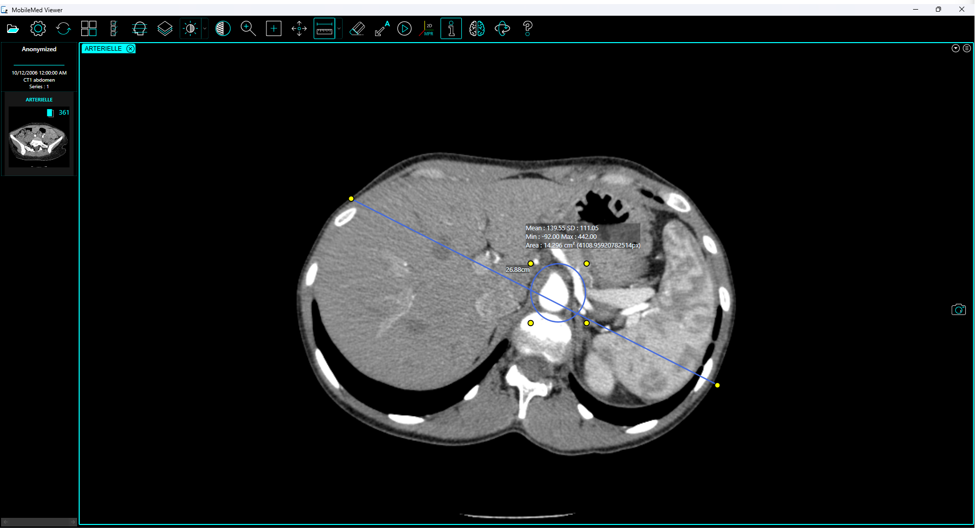This screenshot has width=975, height=528.
Task: Click the brain segmentation icon
Action: pos(477,28)
